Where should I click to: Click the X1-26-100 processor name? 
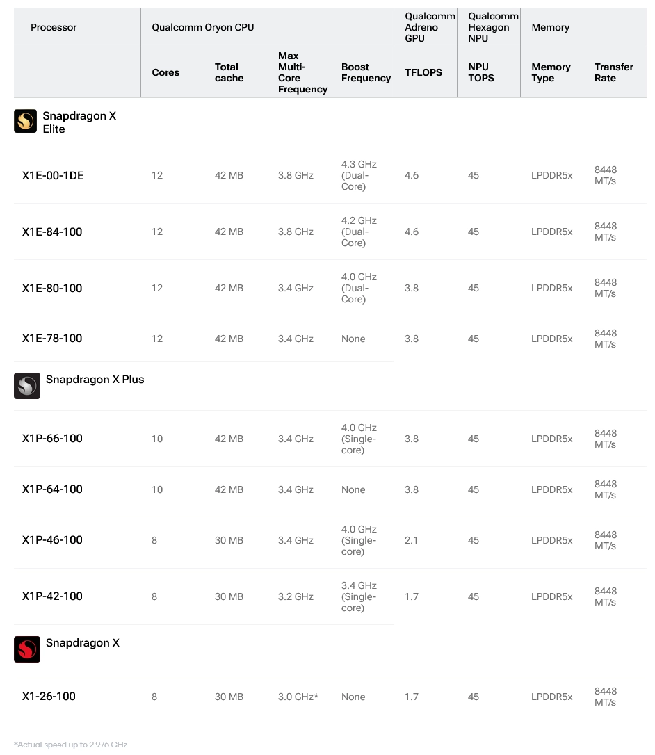tap(49, 697)
